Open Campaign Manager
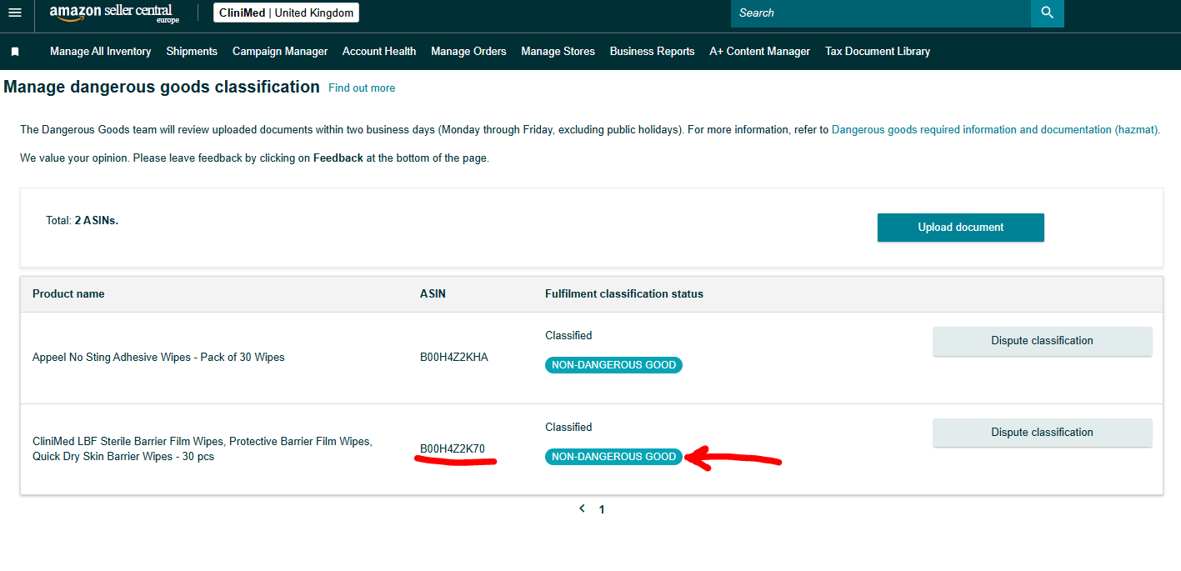This screenshot has height=571, width=1181. point(280,52)
